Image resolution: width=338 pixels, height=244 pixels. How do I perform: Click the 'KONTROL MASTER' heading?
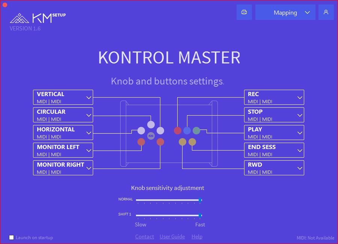tap(169, 58)
